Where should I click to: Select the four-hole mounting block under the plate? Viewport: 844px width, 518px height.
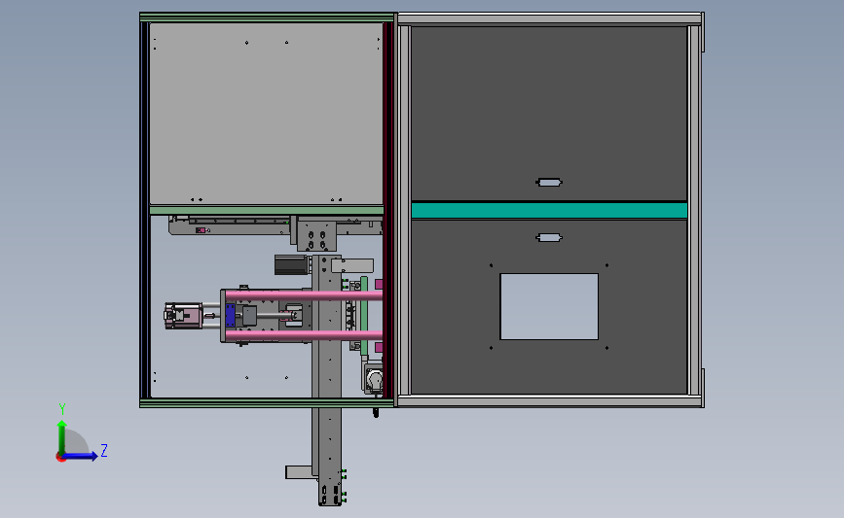point(316,234)
